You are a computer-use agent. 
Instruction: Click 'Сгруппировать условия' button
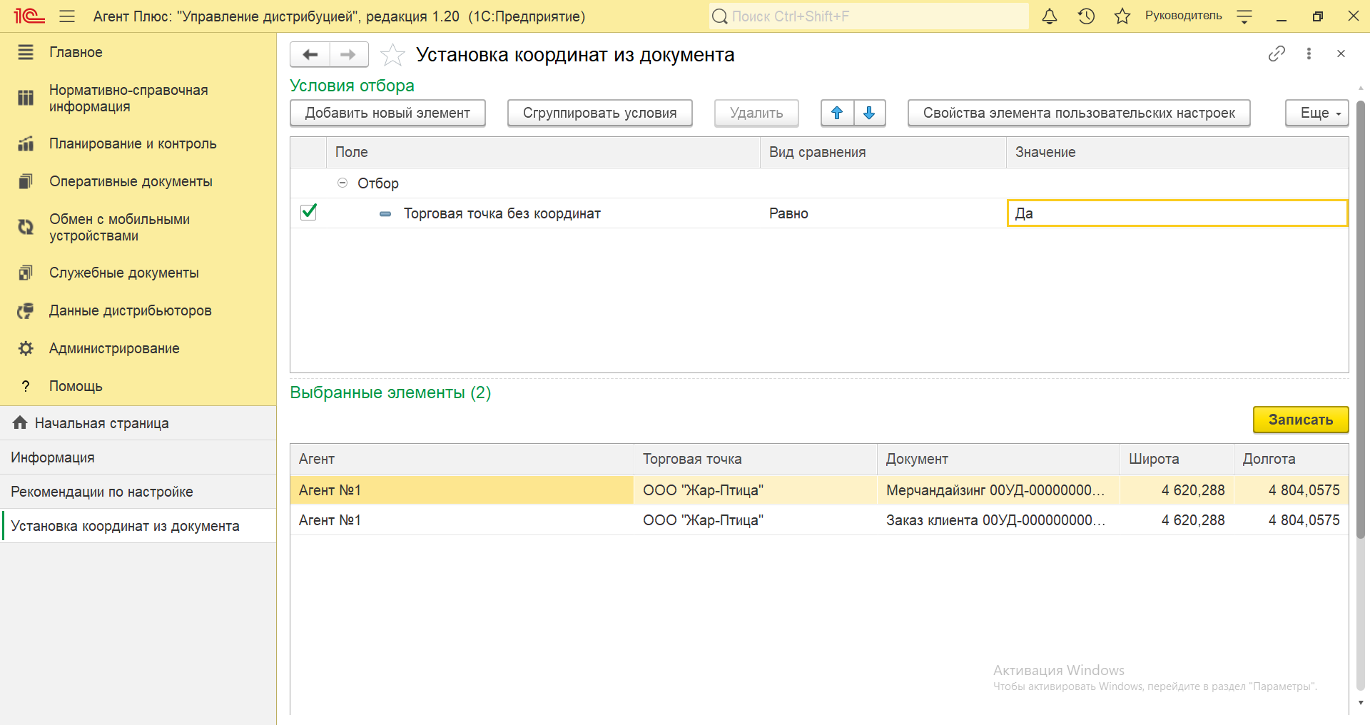point(599,113)
